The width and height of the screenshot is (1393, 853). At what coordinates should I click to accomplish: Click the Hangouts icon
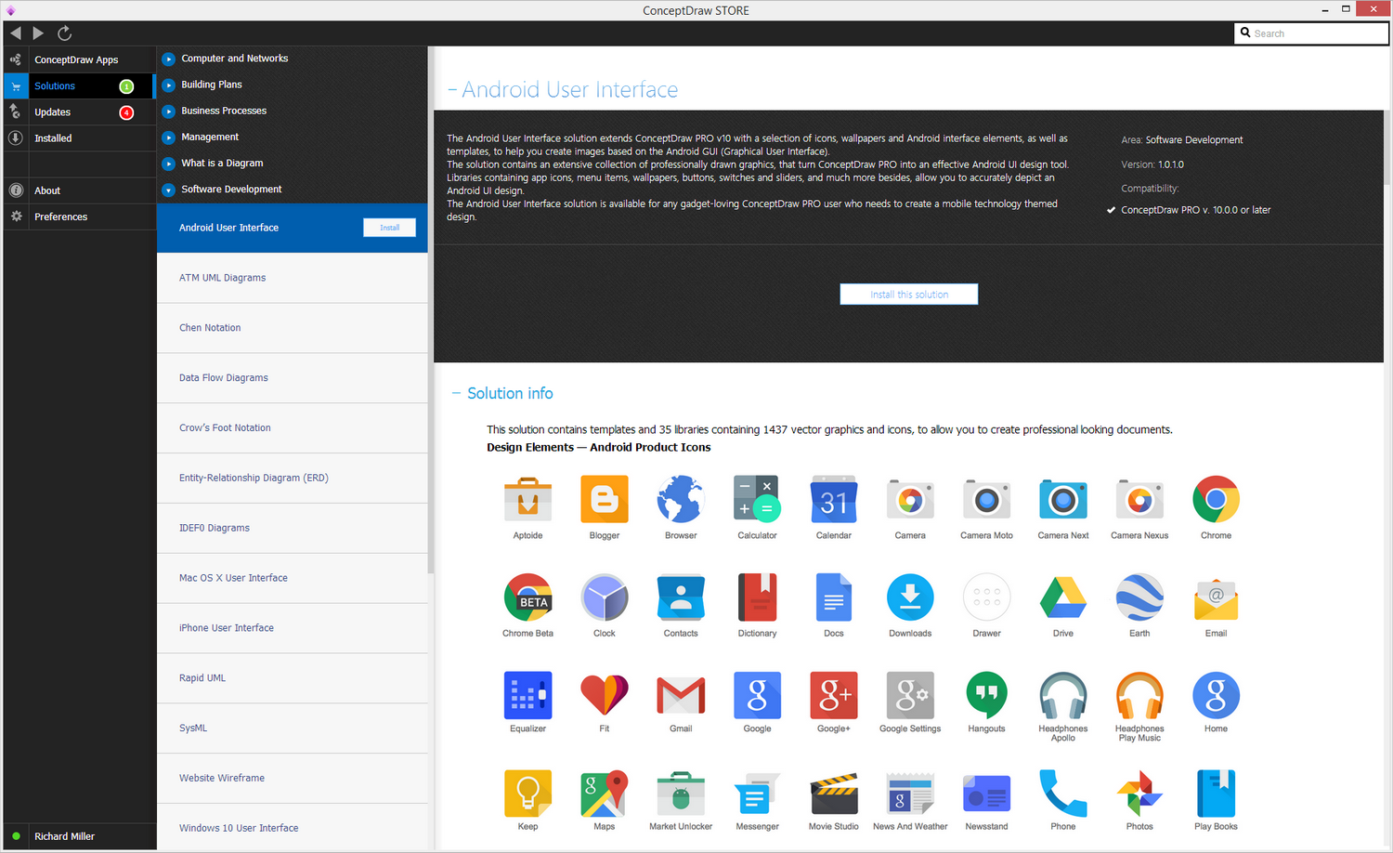tap(986, 695)
